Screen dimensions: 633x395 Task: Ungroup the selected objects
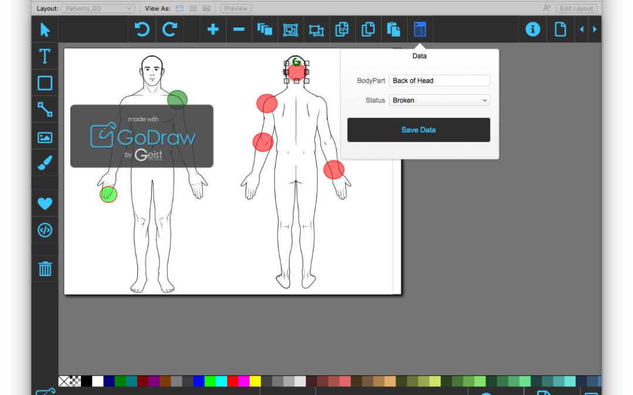pyautogui.click(x=316, y=30)
